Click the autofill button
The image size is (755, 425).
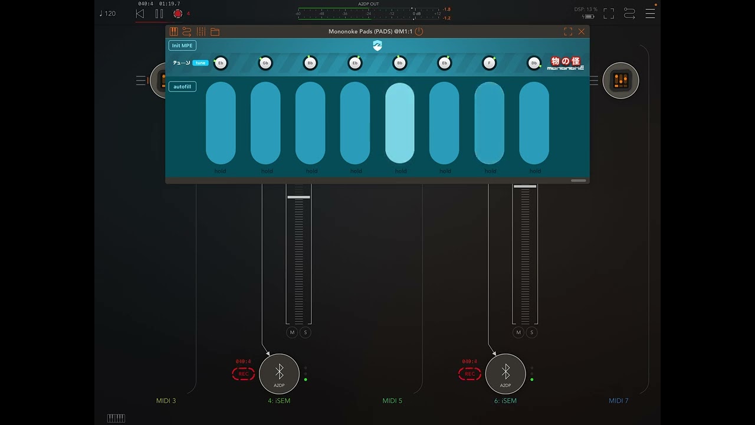pyautogui.click(x=182, y=87)
